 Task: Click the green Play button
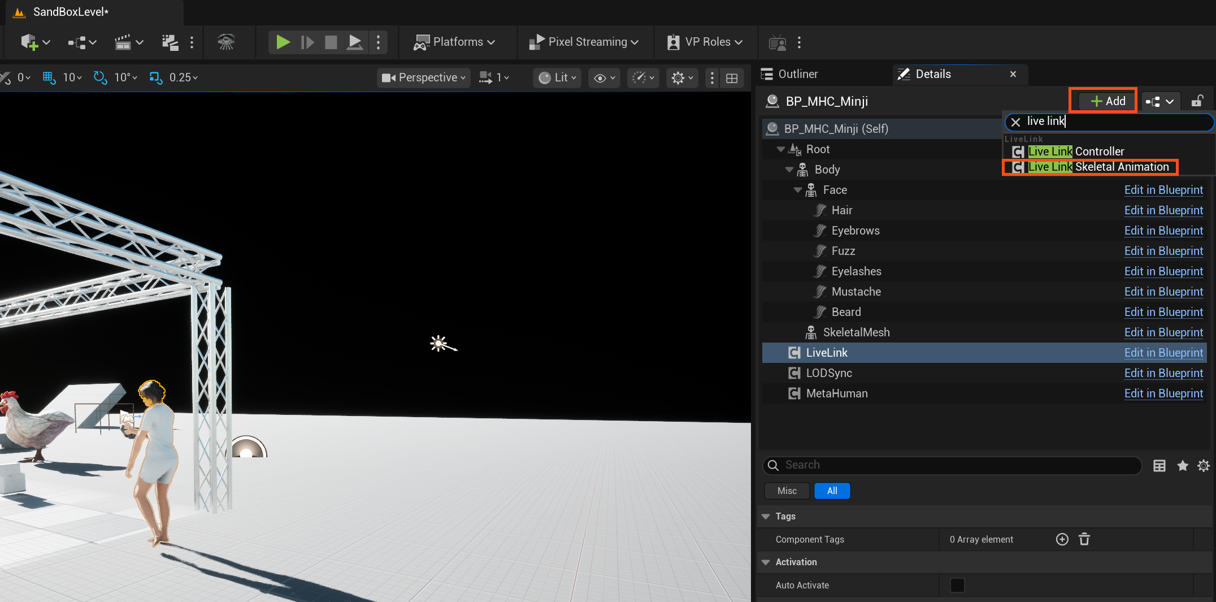pyautogui.click(x=283, y=42)
